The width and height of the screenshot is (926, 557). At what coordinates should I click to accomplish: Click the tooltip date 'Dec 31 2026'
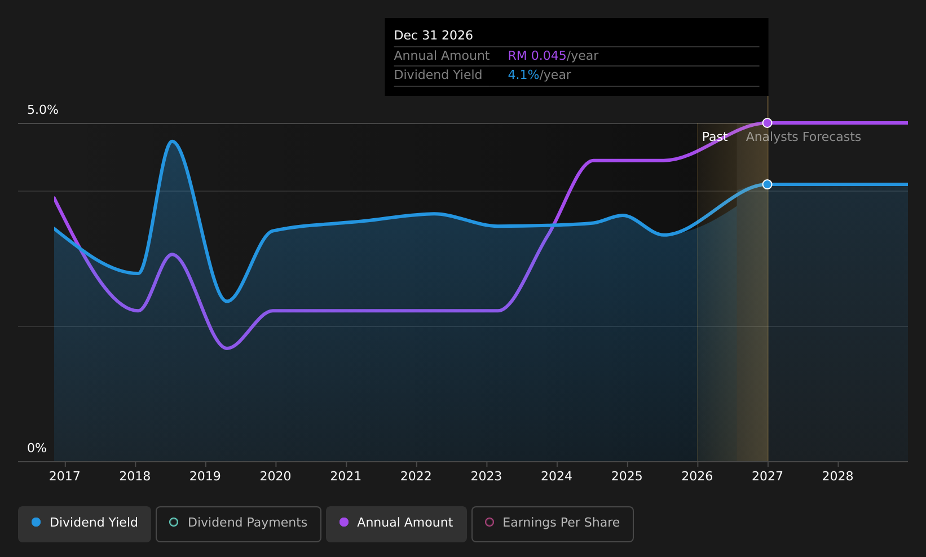tap(434, 36)
